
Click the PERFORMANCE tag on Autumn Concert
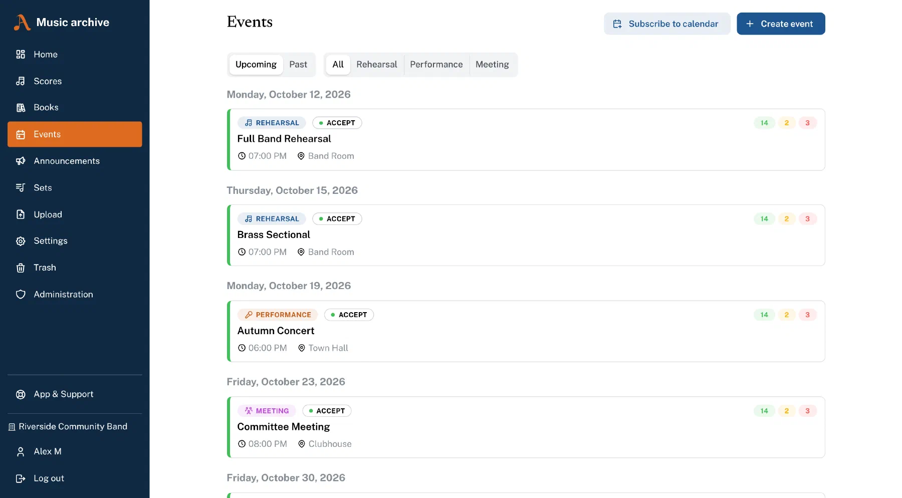pos(278,315)
